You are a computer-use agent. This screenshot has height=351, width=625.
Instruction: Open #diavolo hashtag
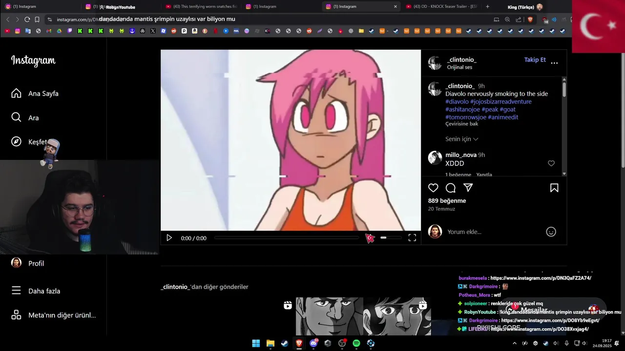[457, 101]
